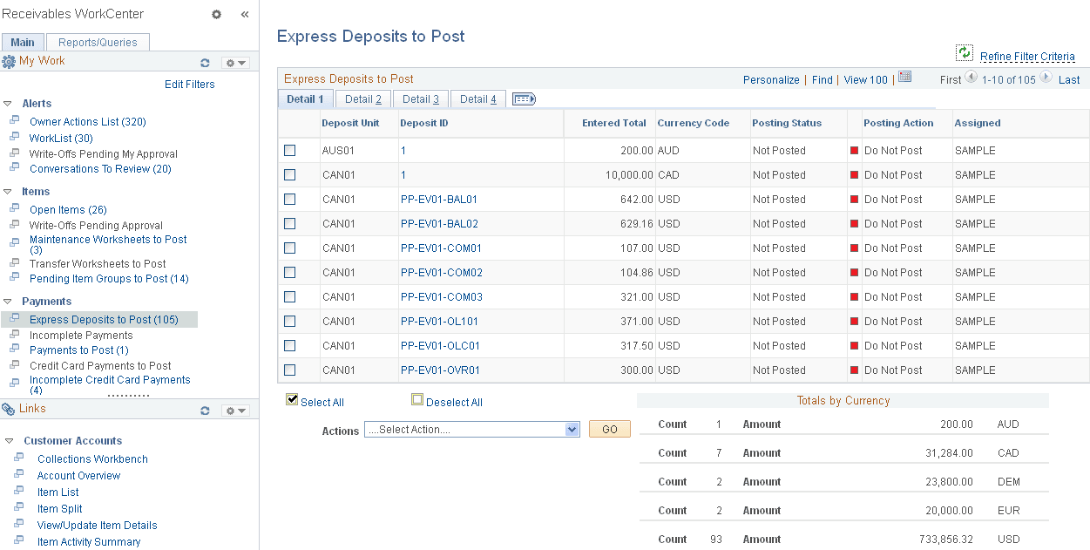Viewport: 1090px width, 550px height.
Task: Click the Receivables WorkCenter settings gear
Action: [215, 14]
